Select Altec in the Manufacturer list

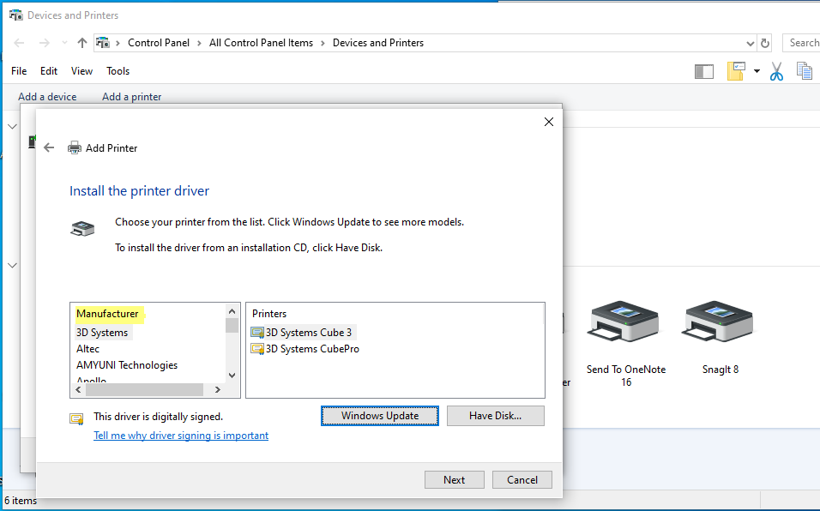pos(87,348)
